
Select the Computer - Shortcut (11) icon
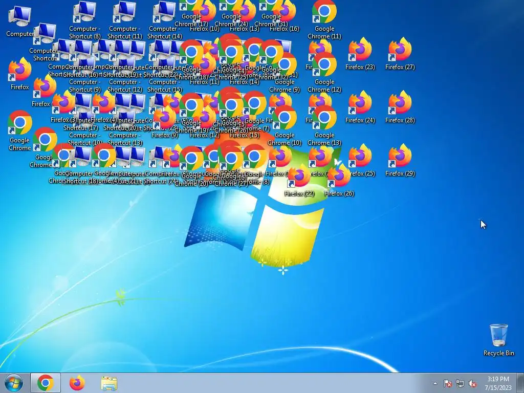click(125, 20)
